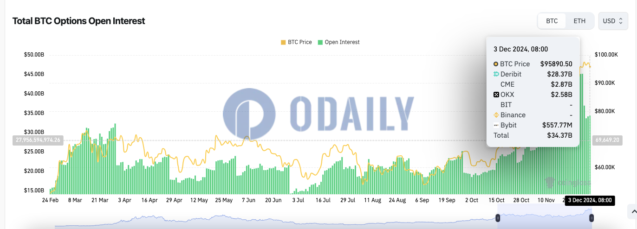637x229 pixels.
Task: Click the BTC Price dot in tooltip
Action: click(496, 64)
